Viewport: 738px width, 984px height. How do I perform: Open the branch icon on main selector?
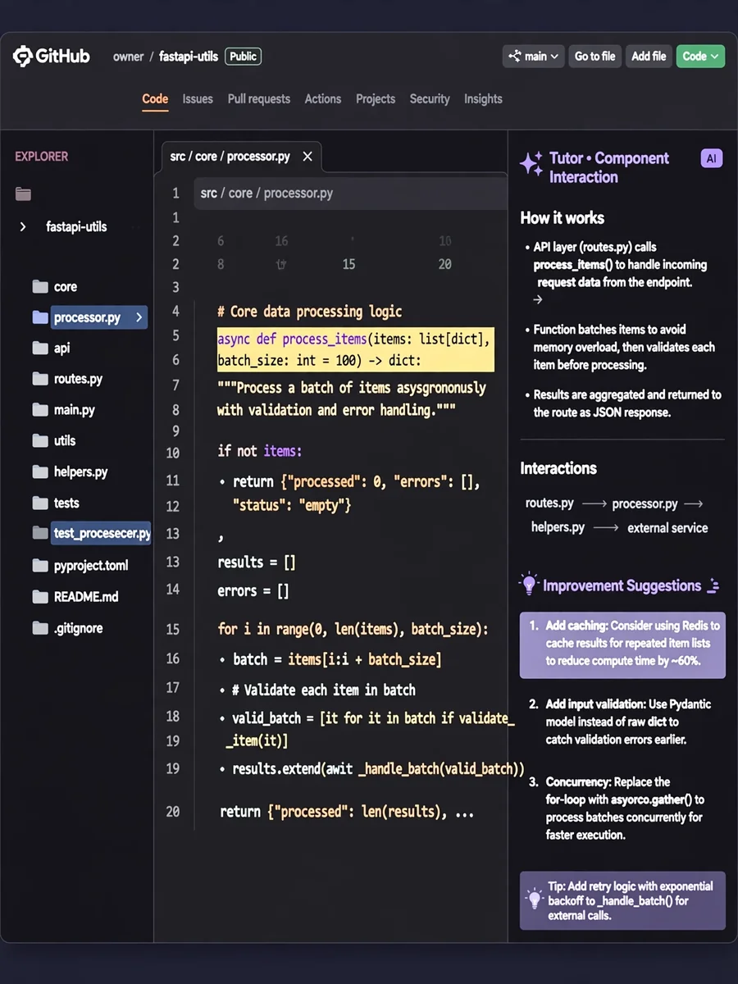tap(515, 57)
